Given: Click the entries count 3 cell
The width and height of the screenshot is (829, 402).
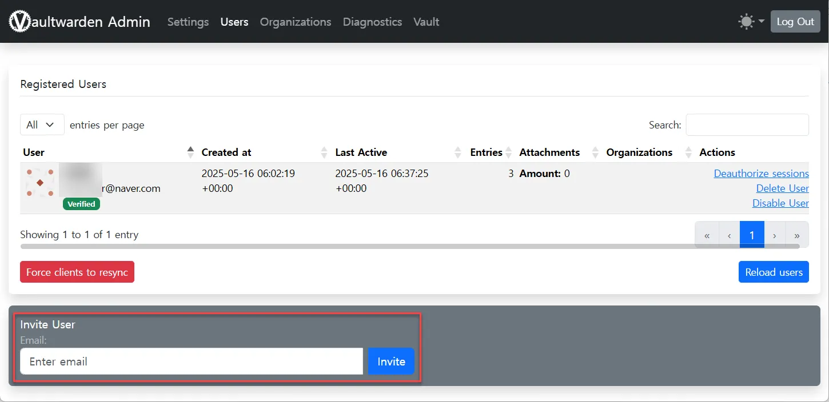Looking at the screenshot, I should (x=511, y=174).
